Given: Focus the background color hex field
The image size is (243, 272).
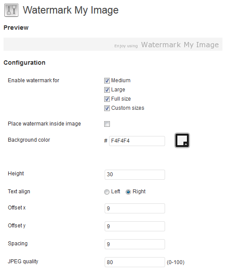Looking at the screenshot, I should pyautogui.click(x=137, y=141).
